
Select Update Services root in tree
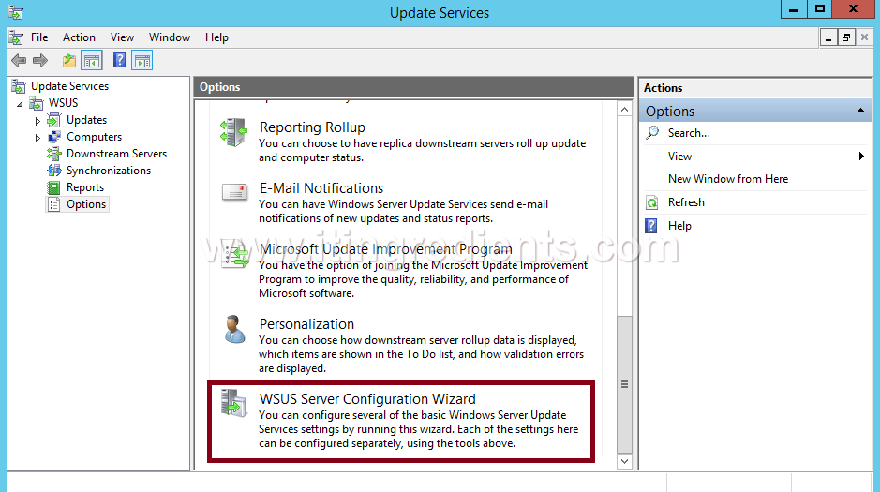coord(69,86)
